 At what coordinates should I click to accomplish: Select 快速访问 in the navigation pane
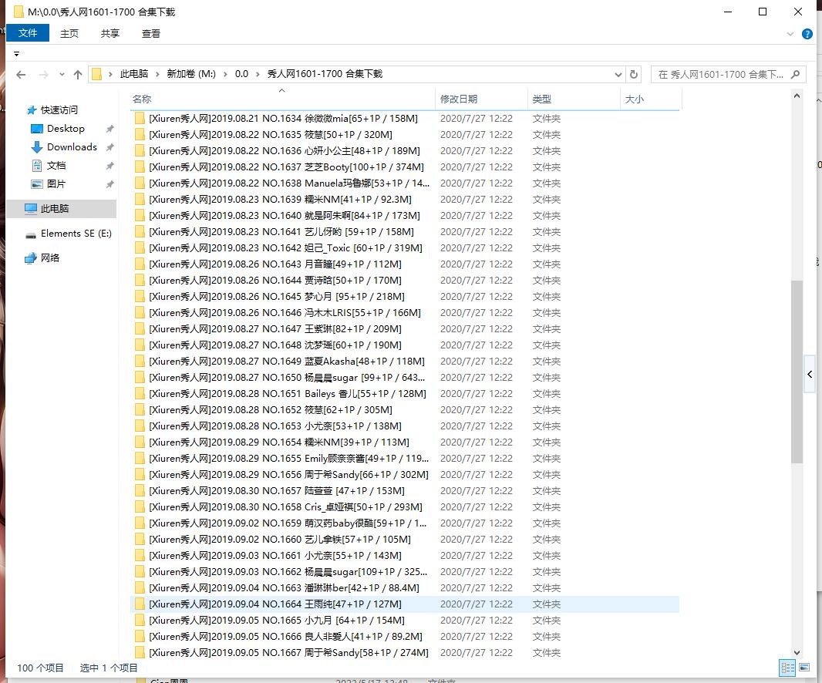pyautogui.click(x=59, y=110)
